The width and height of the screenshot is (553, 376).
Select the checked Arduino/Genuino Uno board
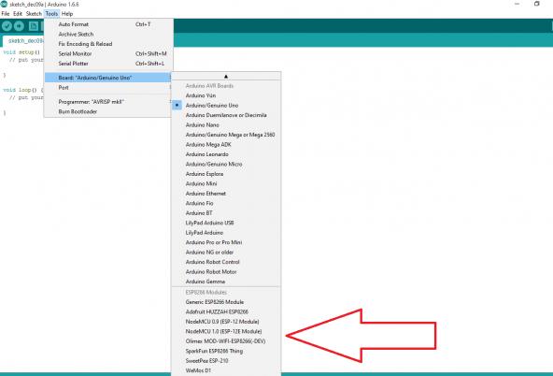(226, 105)
